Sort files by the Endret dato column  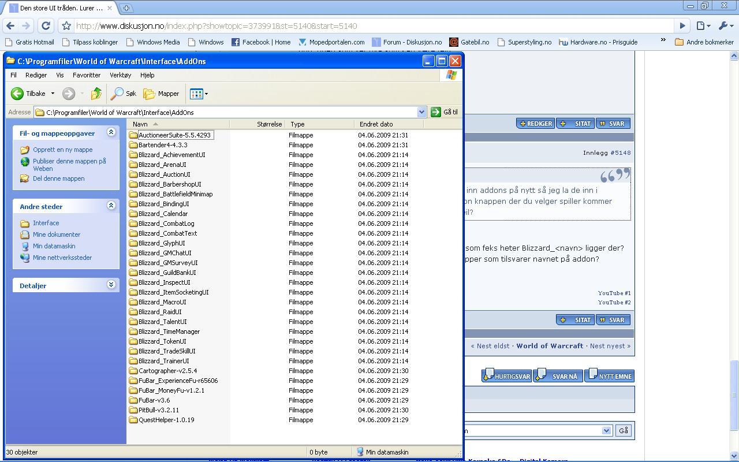[389, 124]
